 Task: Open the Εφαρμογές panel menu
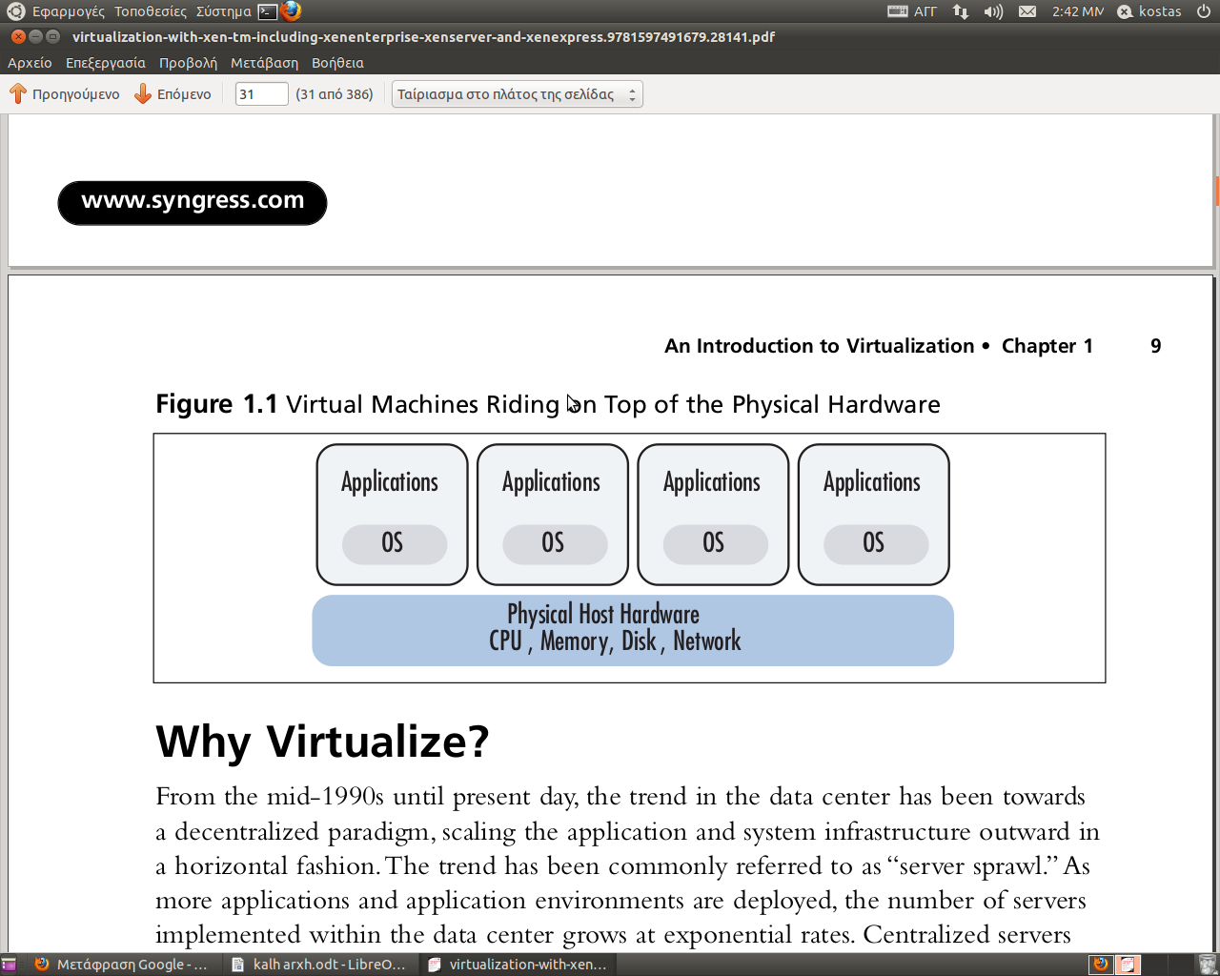[x=68, y=11]
